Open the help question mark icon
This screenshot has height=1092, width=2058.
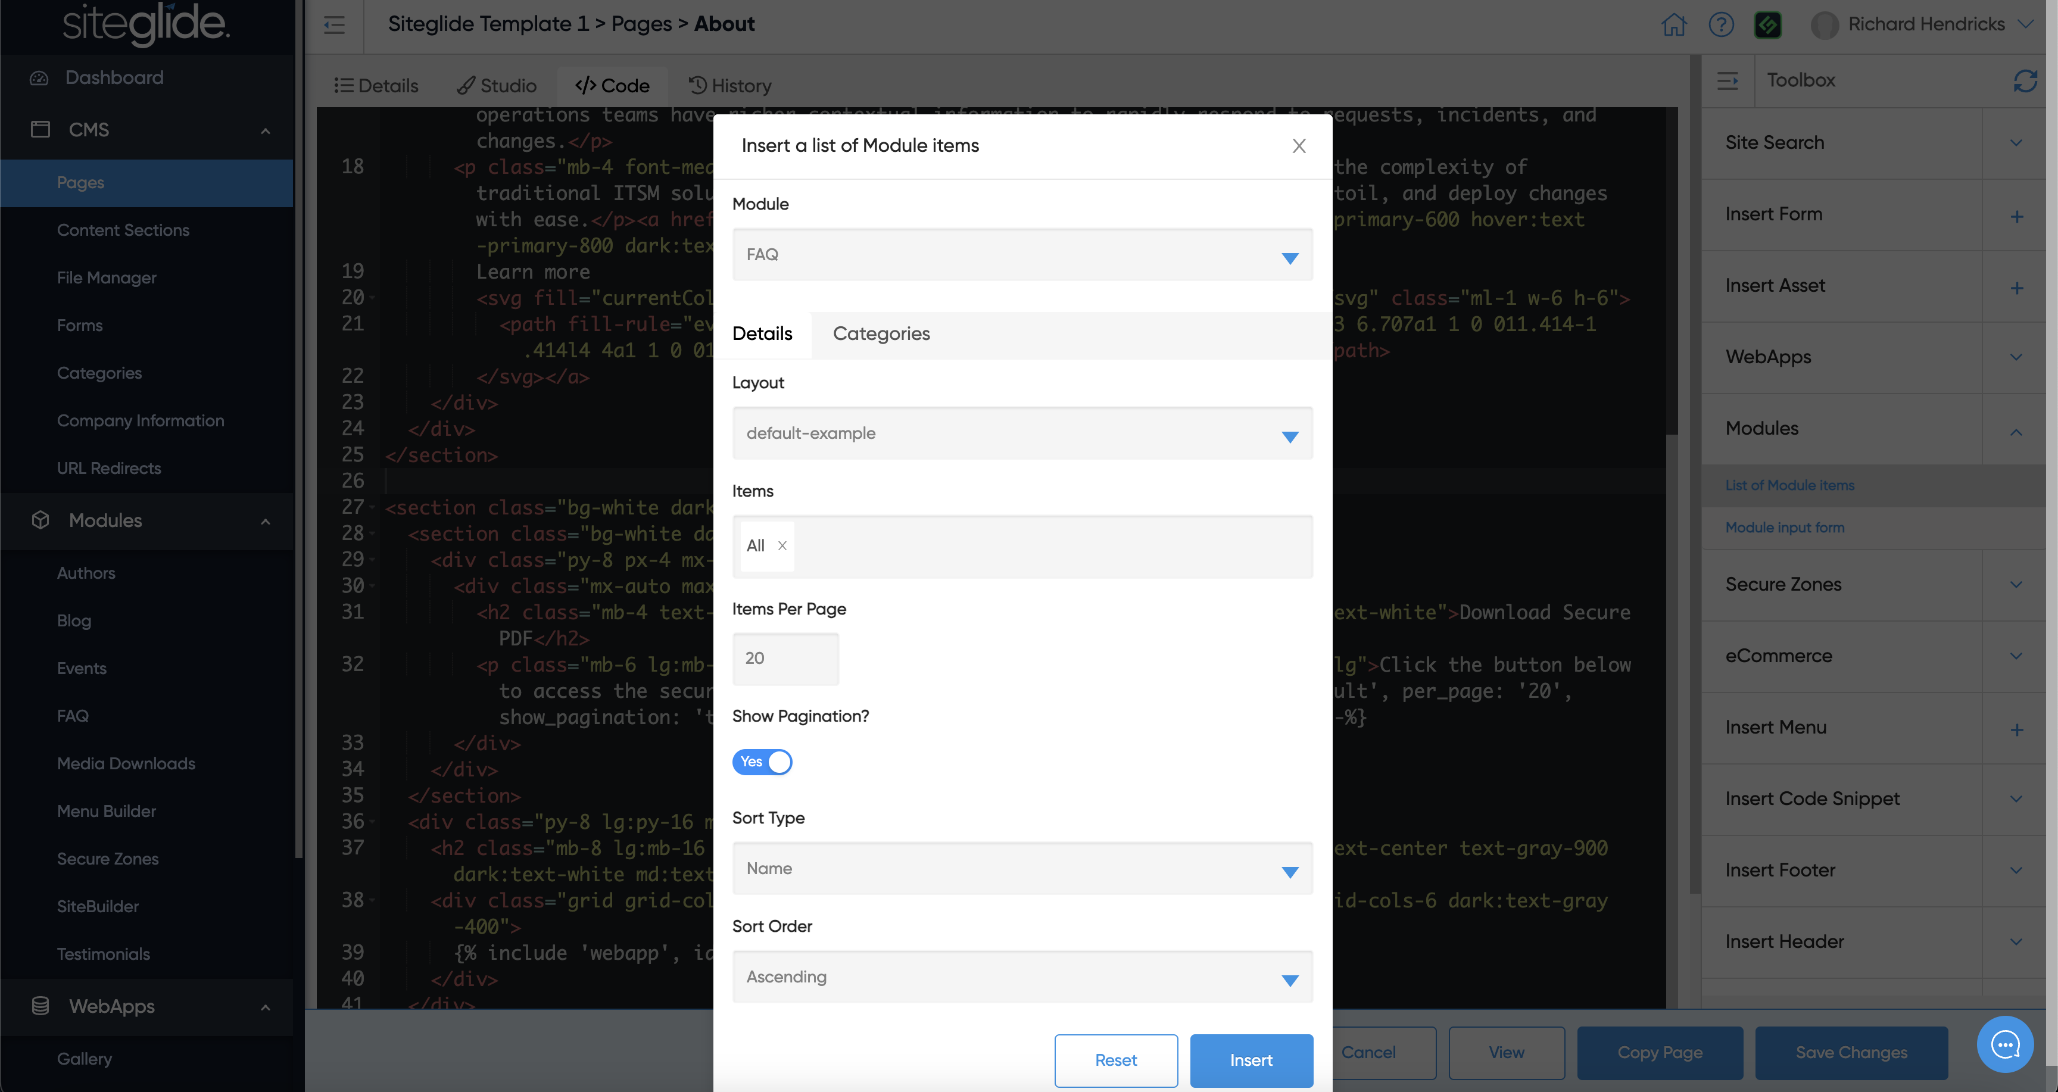(x=1721, y=25)
